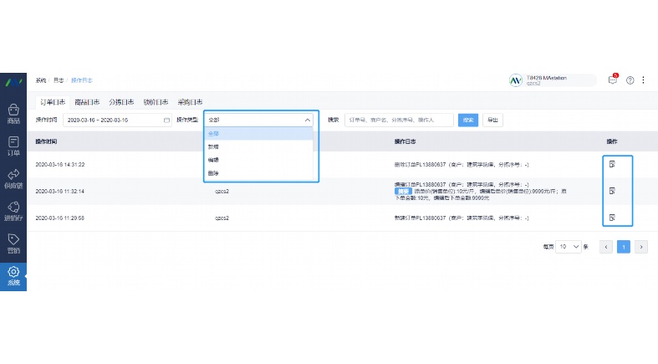
Task: Open the help question mark icon
Action: point(630,80)
